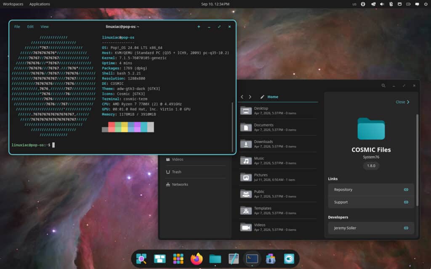This screenshot has width=431, height=269.
Task: Select Videos in the Files sidebar
Action: pos(196,159)
